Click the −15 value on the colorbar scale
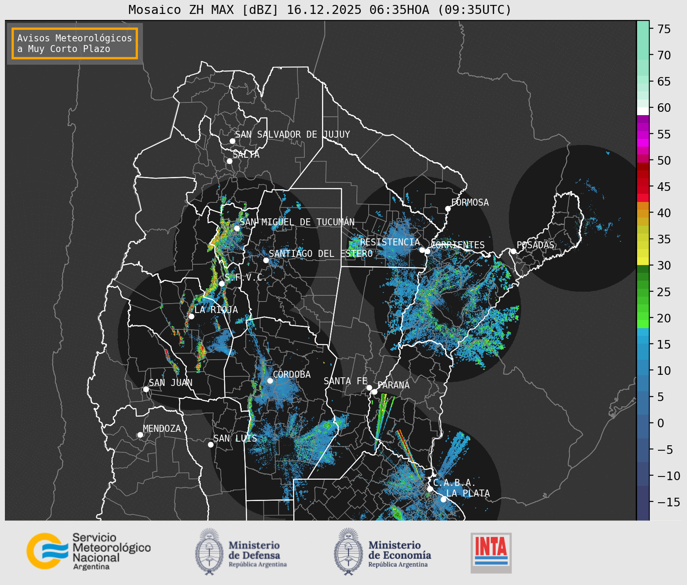The width and height of the screenshot is (687, 585). coord(669,502)
